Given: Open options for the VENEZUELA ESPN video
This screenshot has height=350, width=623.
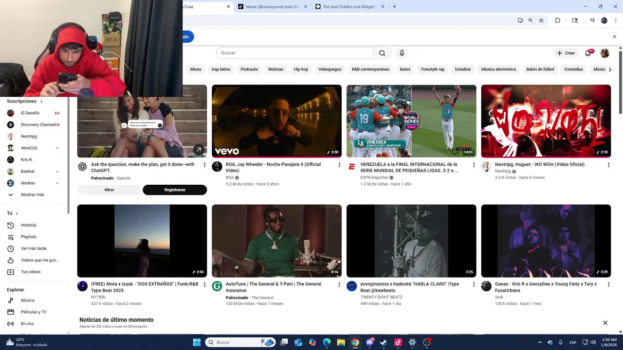Looking at the screenshot, I should coord(474,165).
